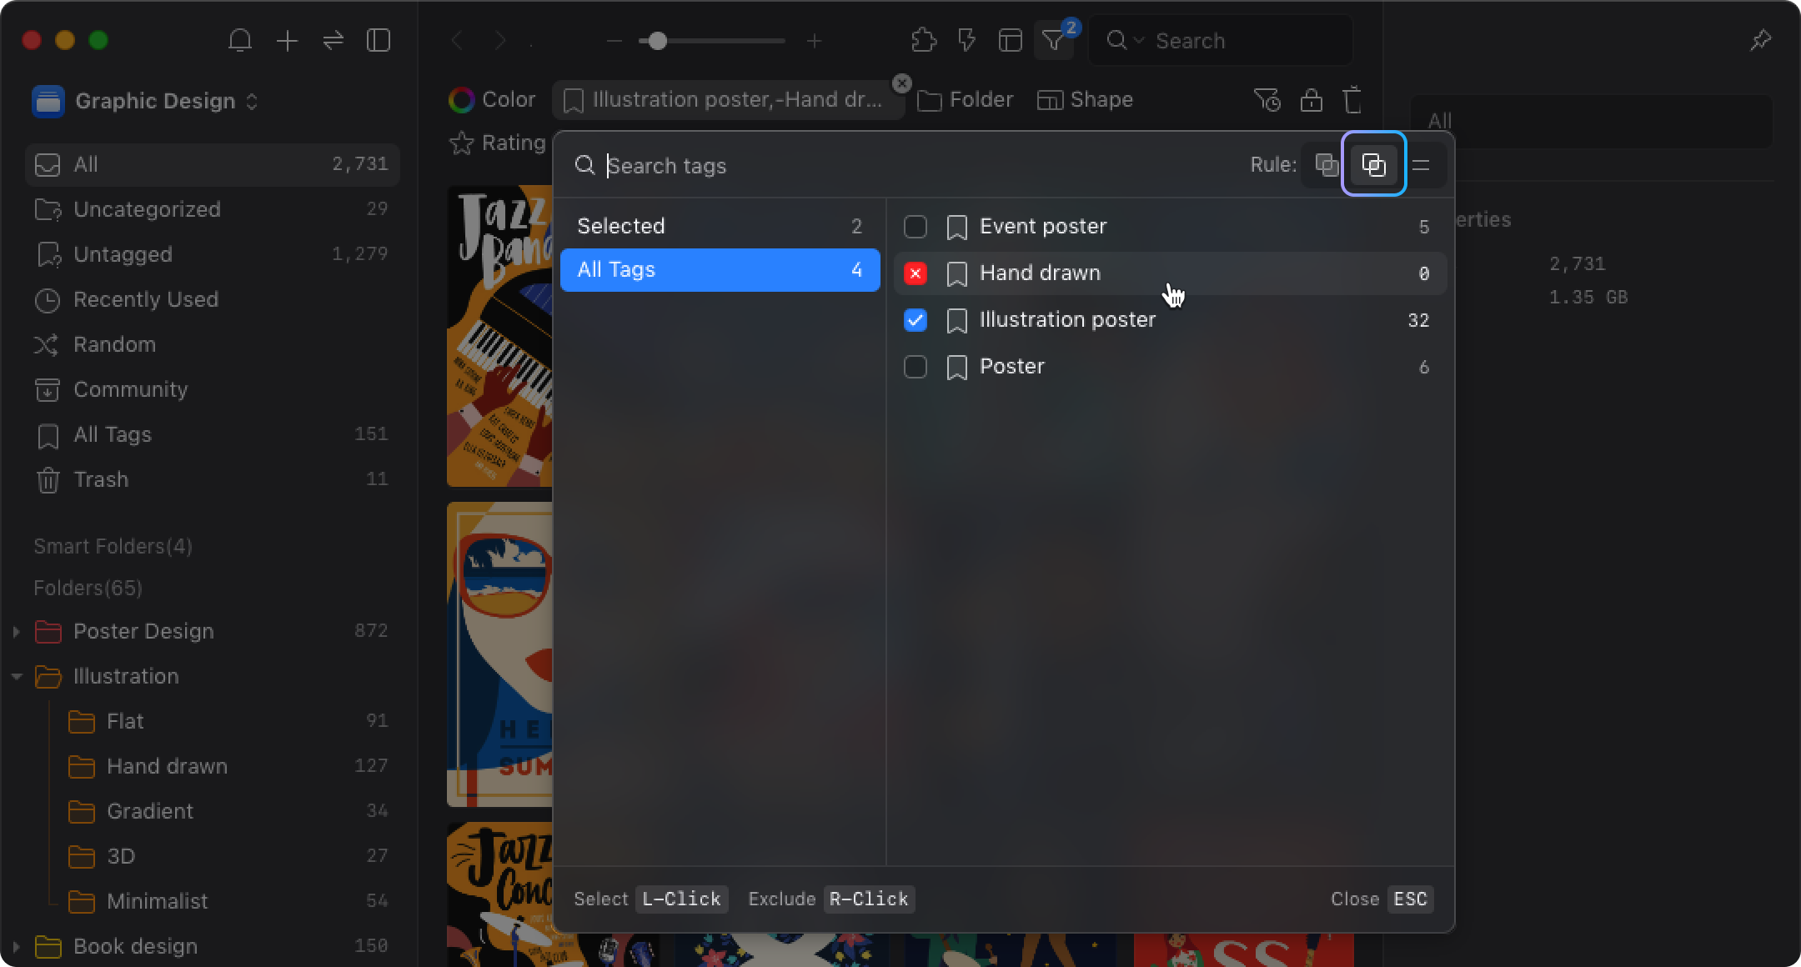
Task: Toggle the Illustration poster checkbox
Action: click(x=915, y=319)
